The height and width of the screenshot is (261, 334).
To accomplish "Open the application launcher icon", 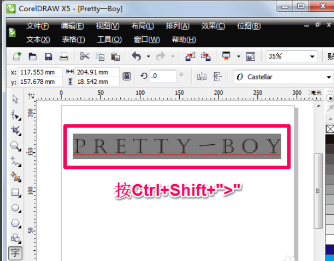I will coord(226,56).
